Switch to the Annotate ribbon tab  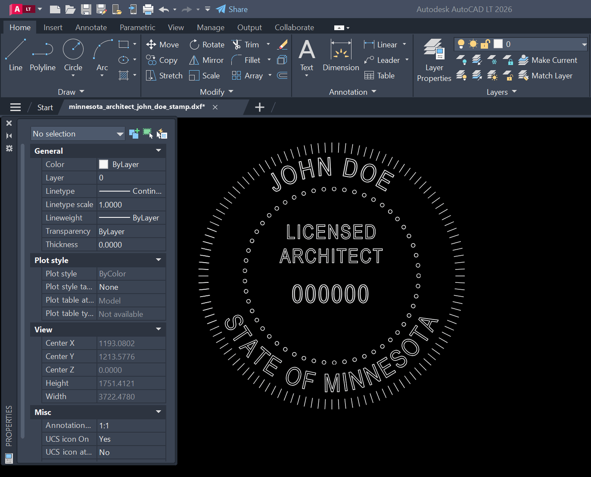point(91,27)
